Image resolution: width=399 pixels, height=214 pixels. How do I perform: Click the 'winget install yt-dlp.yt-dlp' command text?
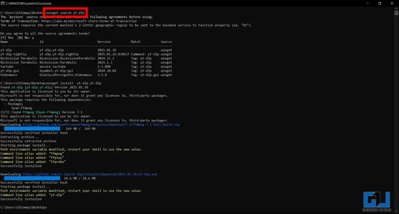[74, 83]
